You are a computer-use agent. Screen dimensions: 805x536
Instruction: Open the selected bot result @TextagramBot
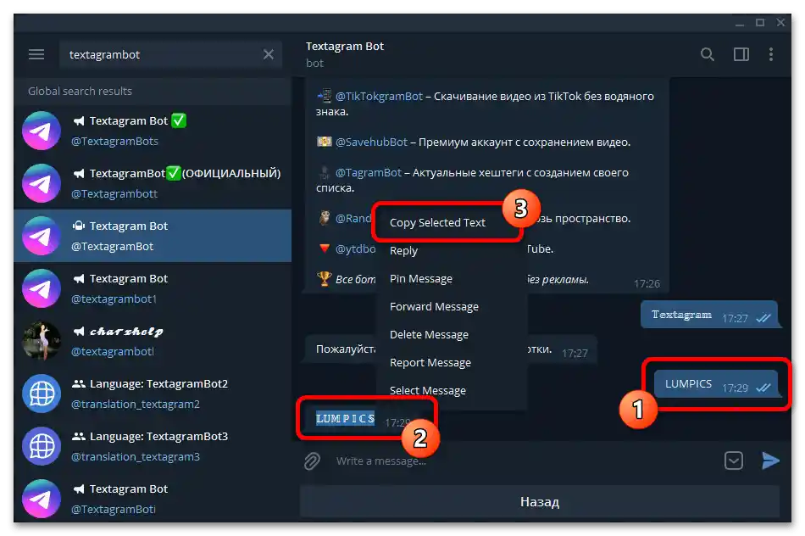click(153, 236)
